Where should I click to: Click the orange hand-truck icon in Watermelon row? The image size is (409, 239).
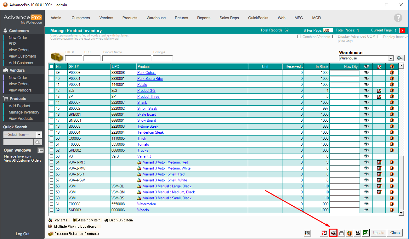pyautogui.click(x=392, y=204)
